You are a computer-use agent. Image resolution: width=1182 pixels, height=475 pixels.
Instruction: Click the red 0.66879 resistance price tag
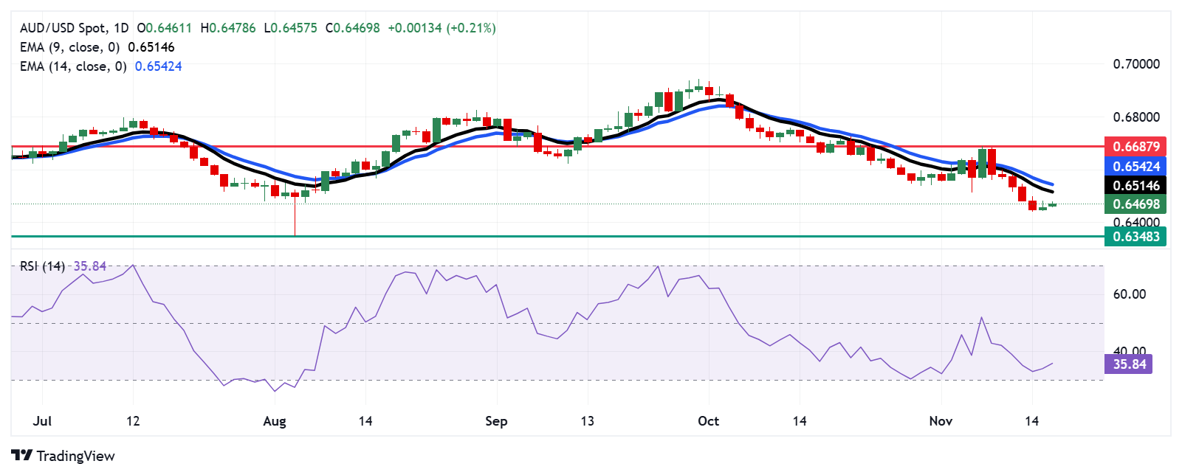(x=1135, y=146)
